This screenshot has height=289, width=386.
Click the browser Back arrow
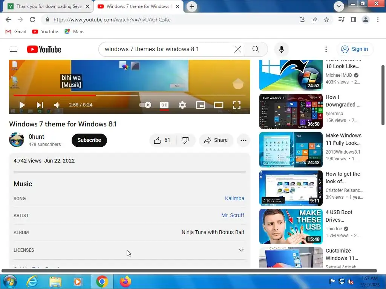click(8, 20)
